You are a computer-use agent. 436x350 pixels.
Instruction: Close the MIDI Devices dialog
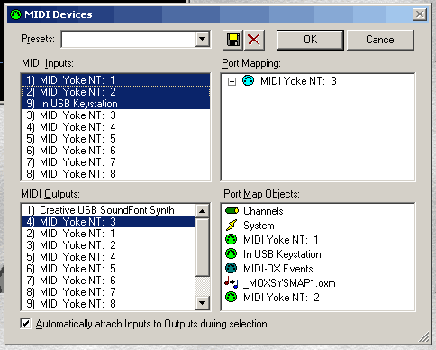pos(420,14)
